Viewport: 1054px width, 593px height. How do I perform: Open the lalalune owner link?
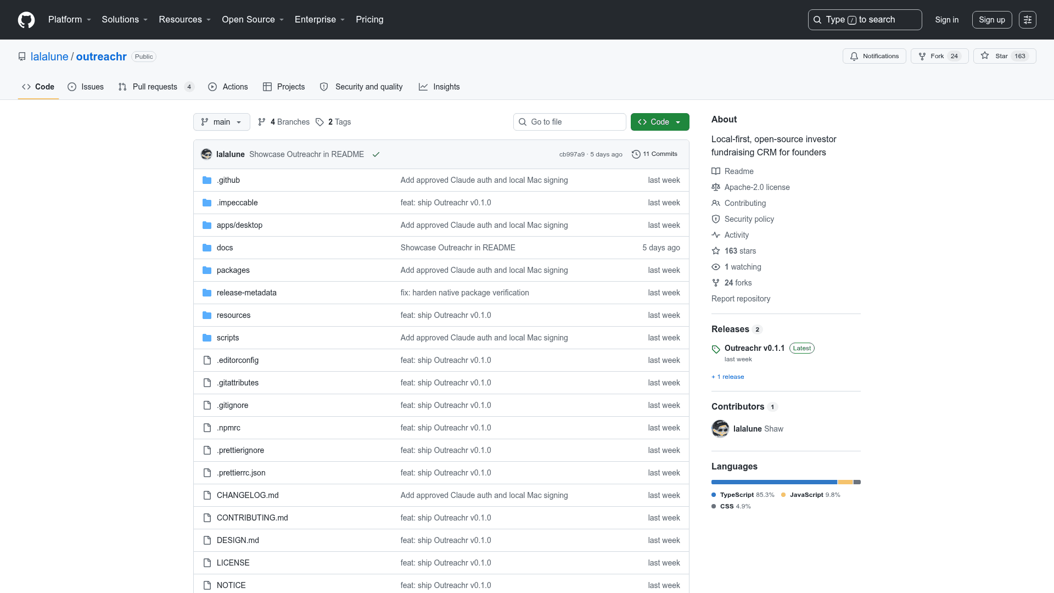[x=49, y=57]
